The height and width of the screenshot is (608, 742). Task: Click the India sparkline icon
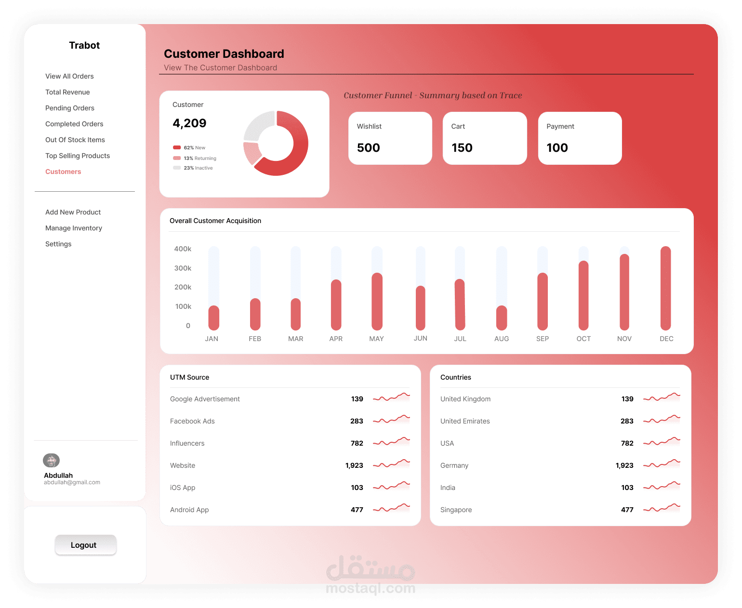662,486
